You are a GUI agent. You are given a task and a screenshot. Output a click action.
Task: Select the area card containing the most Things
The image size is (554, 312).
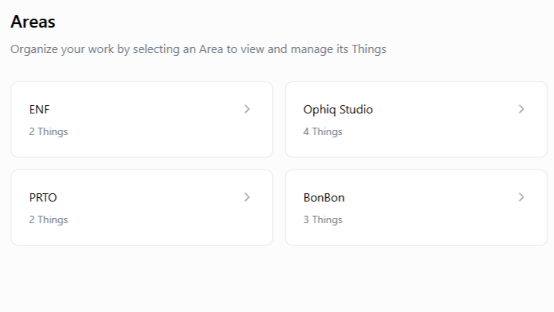416,119
